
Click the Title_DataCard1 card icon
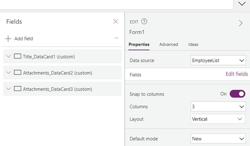(18, 56)
